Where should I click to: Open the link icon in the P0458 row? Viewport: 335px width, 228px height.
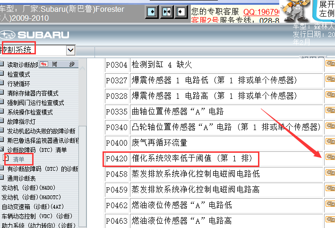[330, 173]
